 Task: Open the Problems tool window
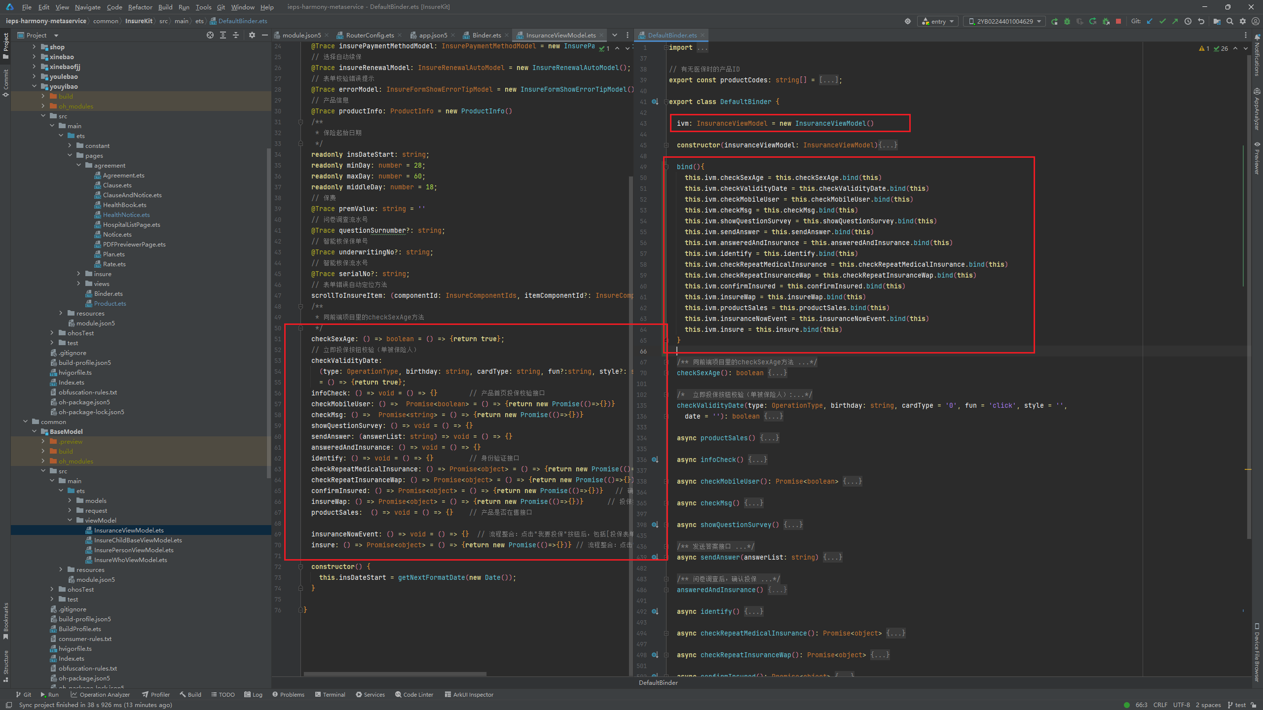click(288, 694)
